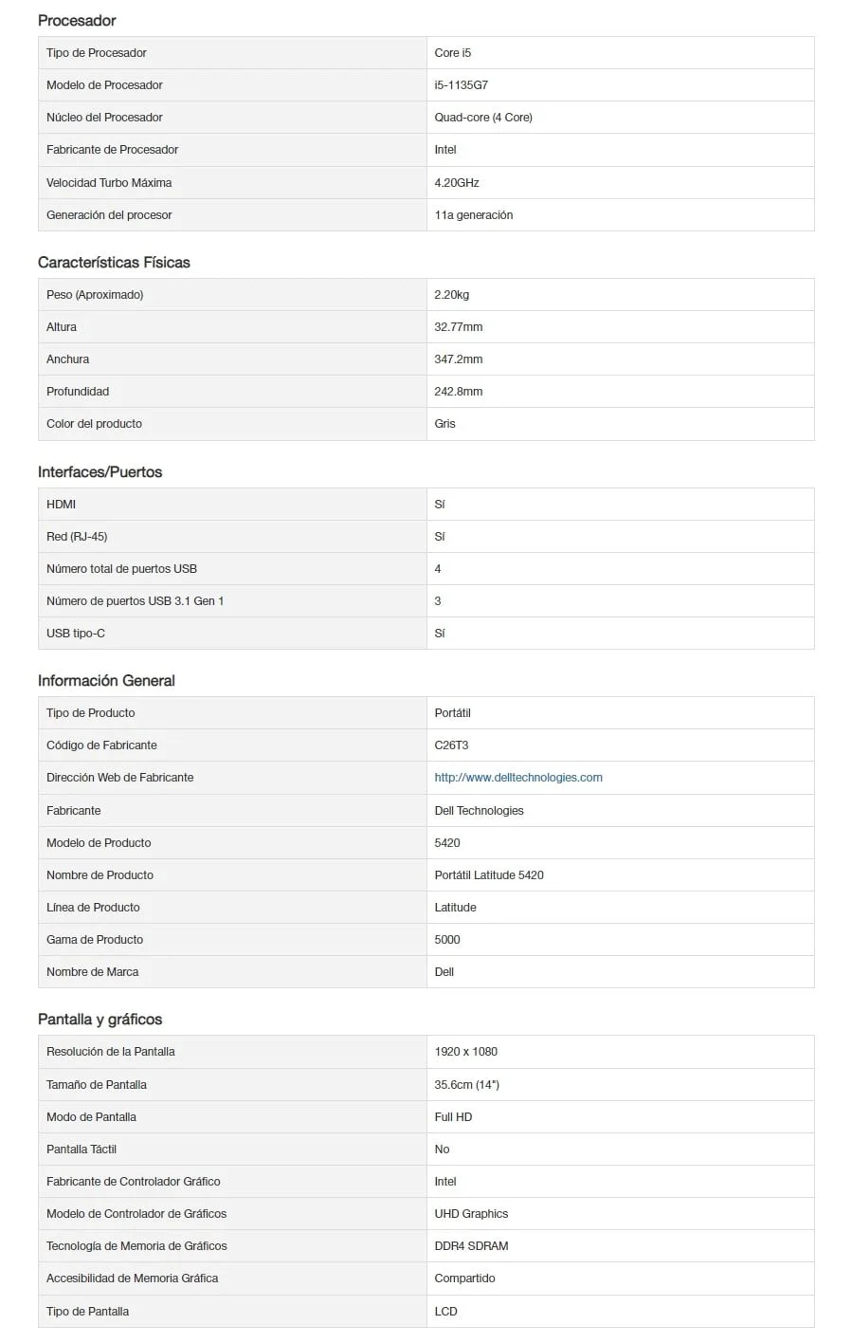Click the Portátil Latitude 5420 product name
Screen dimensions: 852x1343
point(489,875)
